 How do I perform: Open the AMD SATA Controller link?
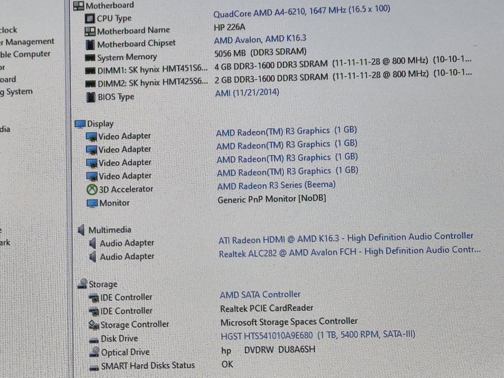(260, 295)
